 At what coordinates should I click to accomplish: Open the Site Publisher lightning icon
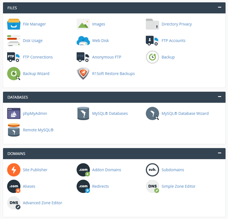(x=14, y=170)
